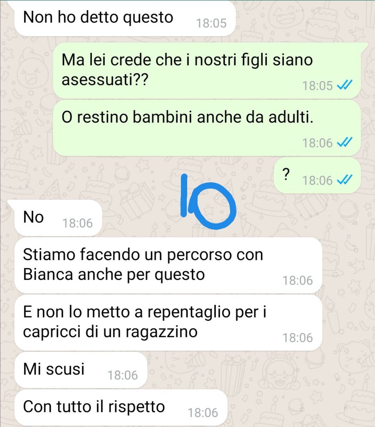Select the 'O restino bambini anche da adulti.' message
The height and width of the screenshot is (427, 375).
click(207, 128)
